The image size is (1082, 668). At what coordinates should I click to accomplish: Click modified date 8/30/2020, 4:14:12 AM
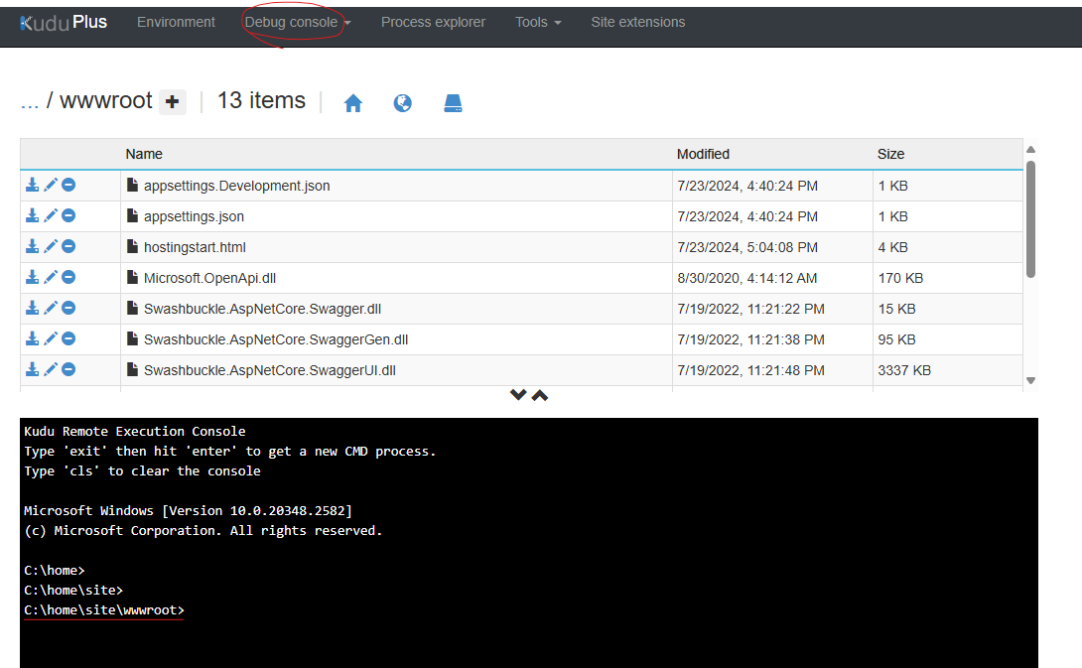click(x=747, y=278)
